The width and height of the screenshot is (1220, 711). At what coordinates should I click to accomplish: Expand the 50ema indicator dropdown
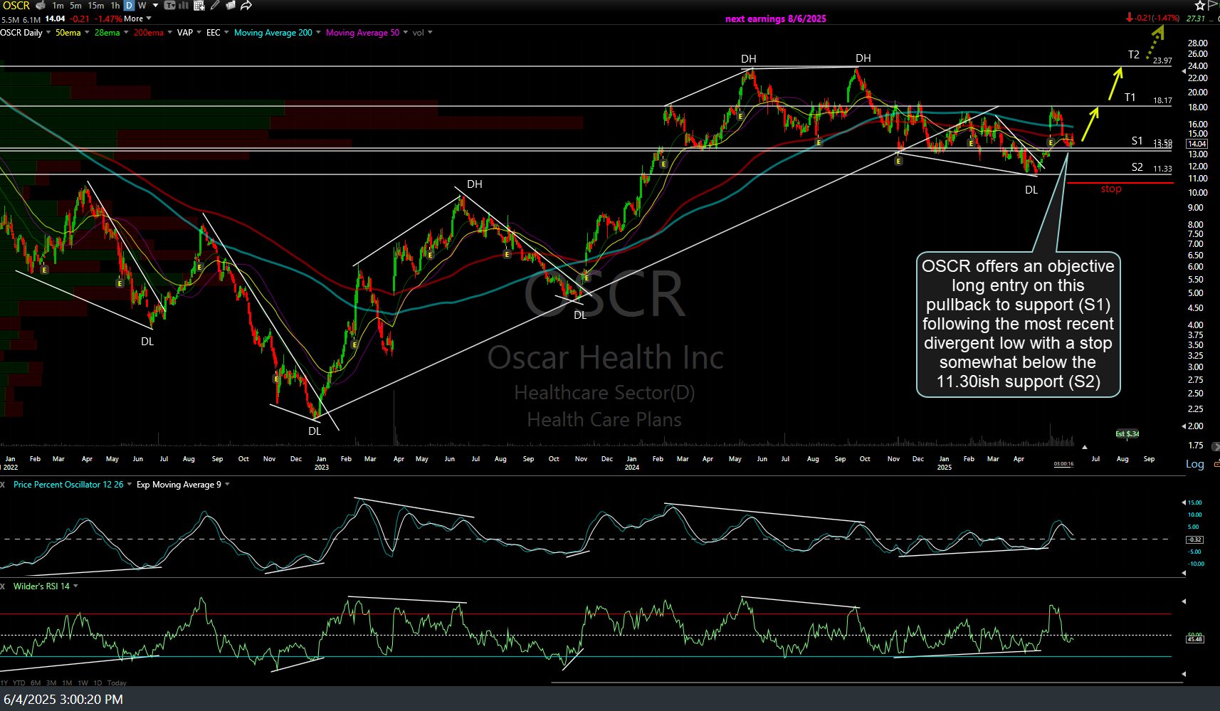coord(87,32)
